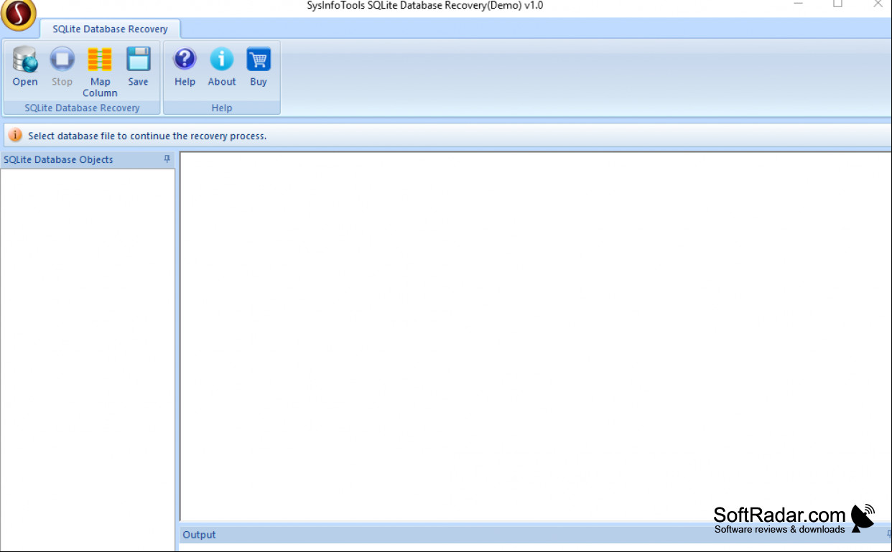This screenshot has width=892, height=552.
Task: Open a database file with Open icon
Action: (25, 60)
